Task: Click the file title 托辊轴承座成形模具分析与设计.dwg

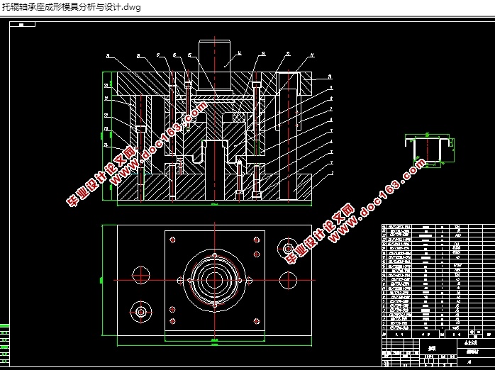Action: (72, 7)
